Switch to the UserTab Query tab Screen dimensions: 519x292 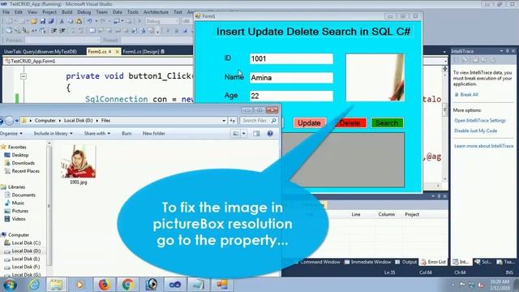pyautogui.click(x=41, y=52)
